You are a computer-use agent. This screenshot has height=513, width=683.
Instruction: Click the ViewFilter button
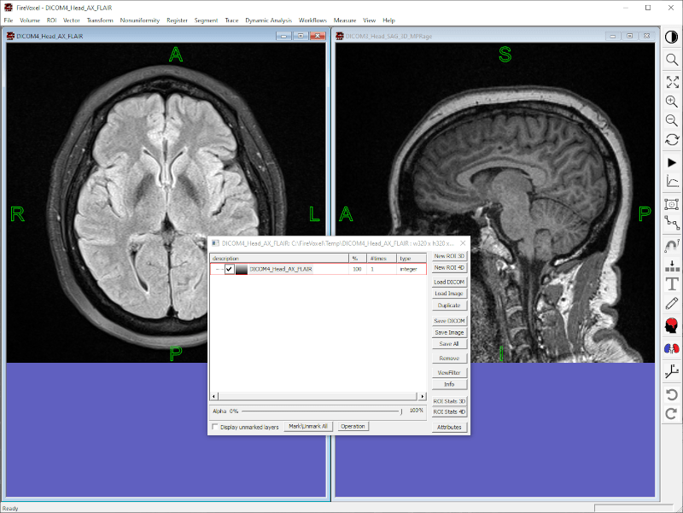(449, 373)
